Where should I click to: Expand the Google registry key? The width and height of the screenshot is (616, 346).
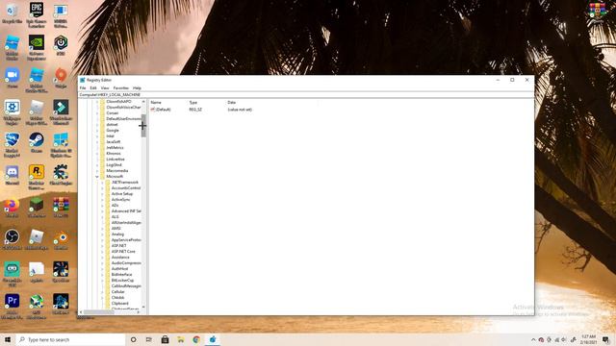tap(97, 131)
